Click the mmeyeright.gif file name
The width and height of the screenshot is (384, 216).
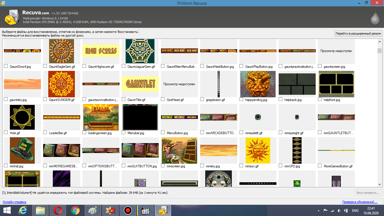[294, 133]
